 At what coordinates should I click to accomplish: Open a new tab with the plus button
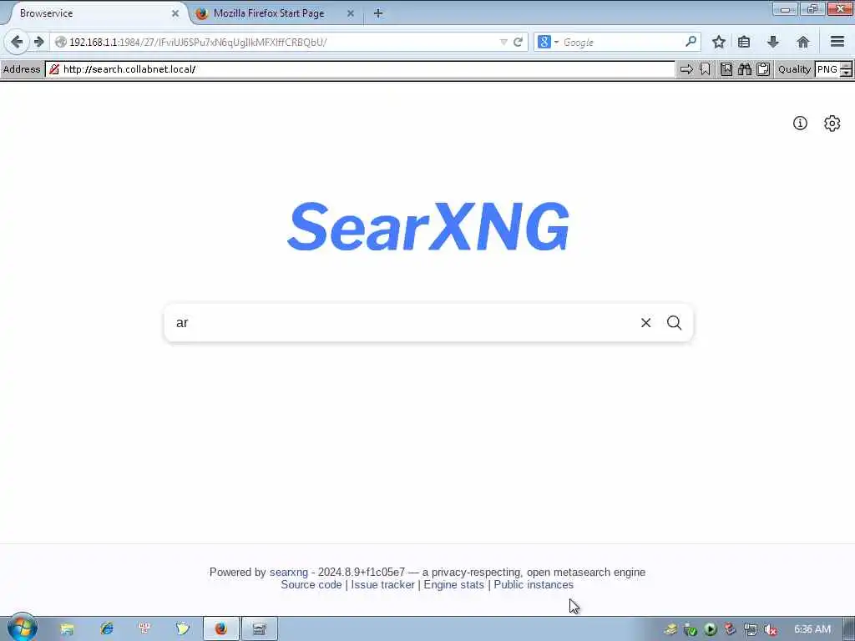pyautogui.click(x=378, y=13)
